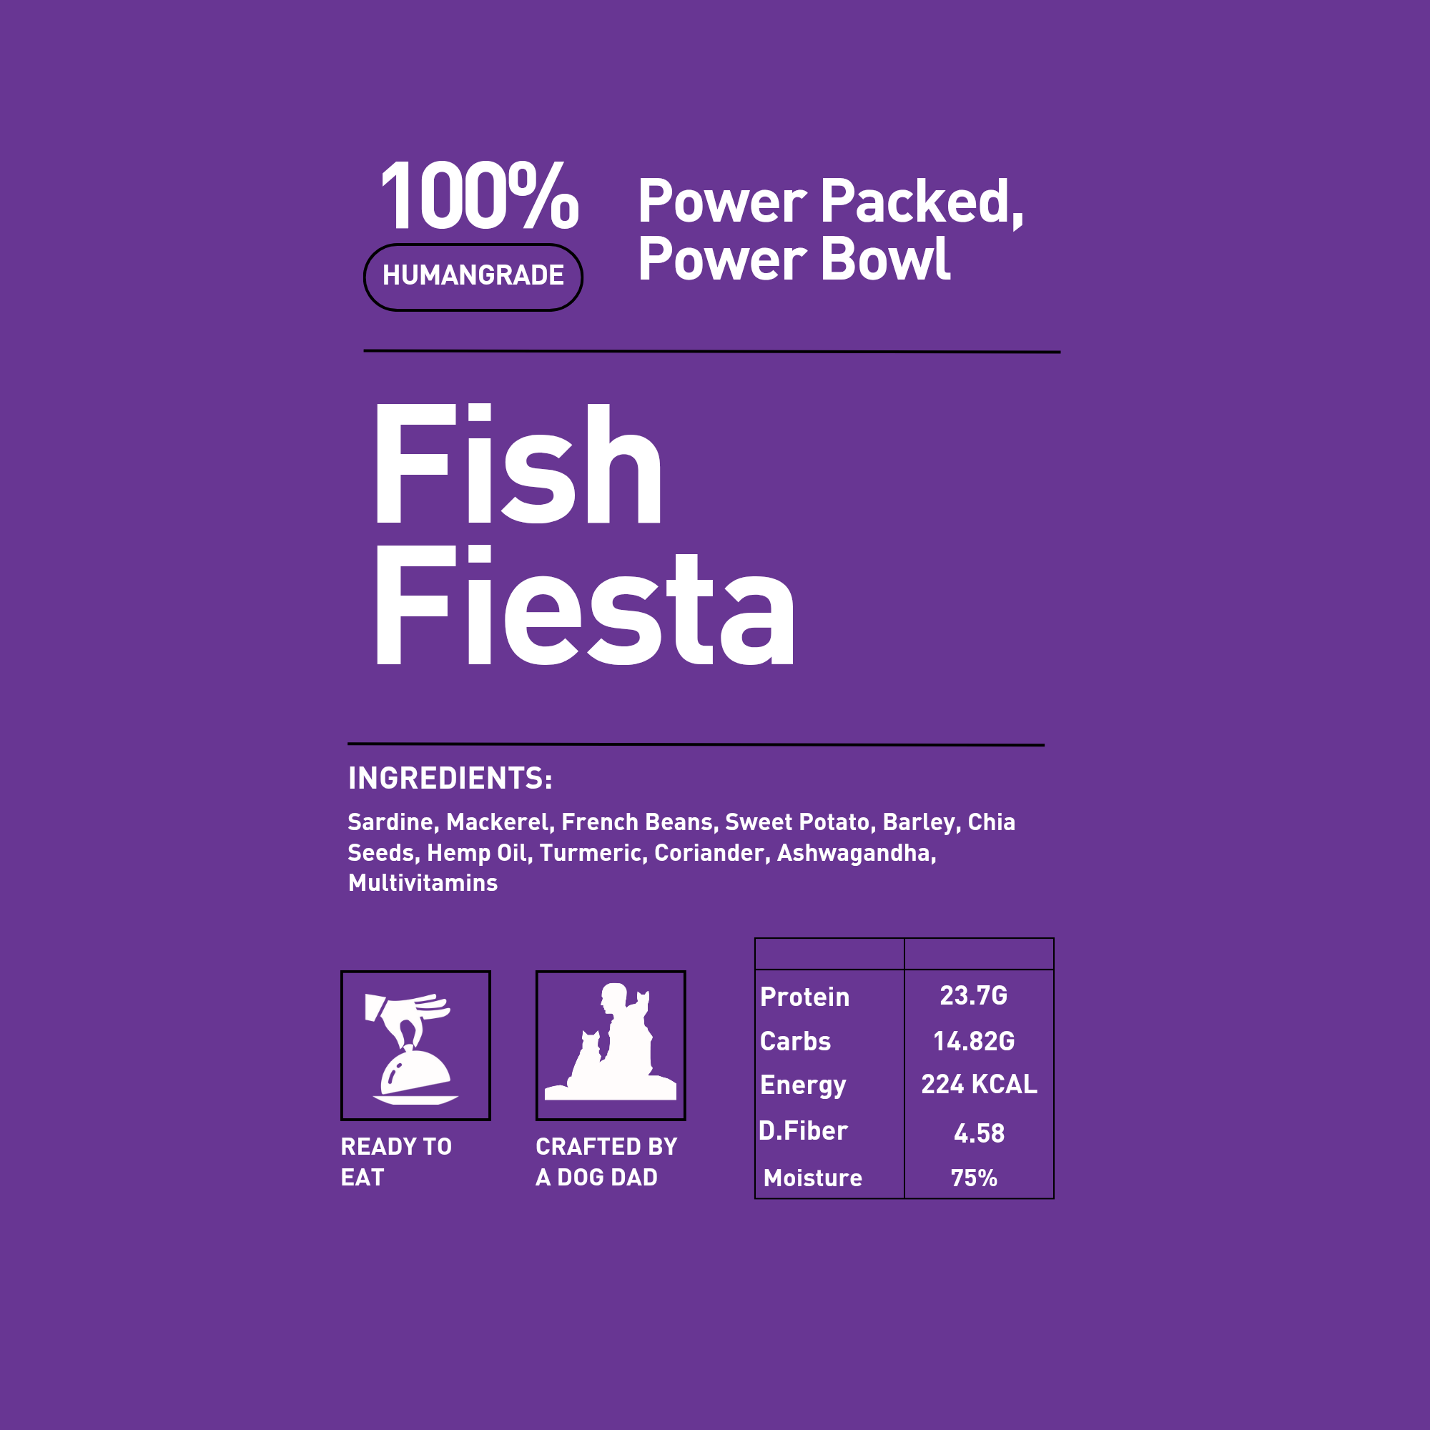Screen dimensions: 1430x1430
Task: Select the ingredients list paragraph
Action: coord(681,852)
